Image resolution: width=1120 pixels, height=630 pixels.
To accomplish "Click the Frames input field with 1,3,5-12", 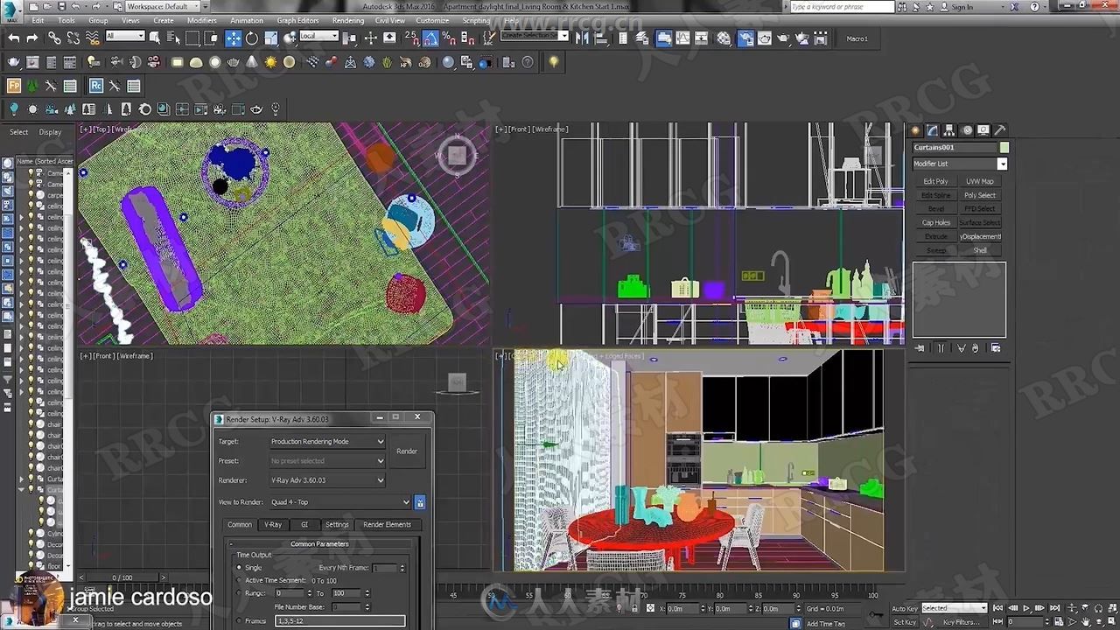I will coord(340,620).
